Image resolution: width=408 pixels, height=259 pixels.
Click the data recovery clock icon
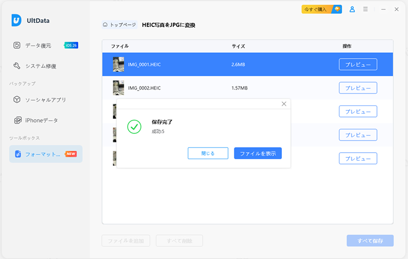pyautogui.click(x=17, y=45)
